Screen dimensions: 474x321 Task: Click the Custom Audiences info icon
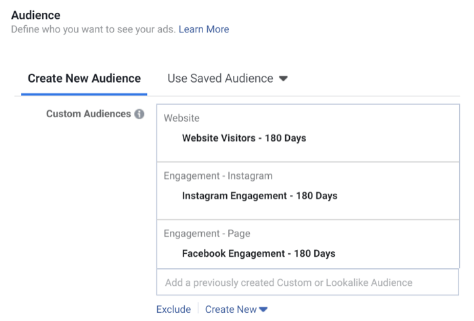(139, 114)
